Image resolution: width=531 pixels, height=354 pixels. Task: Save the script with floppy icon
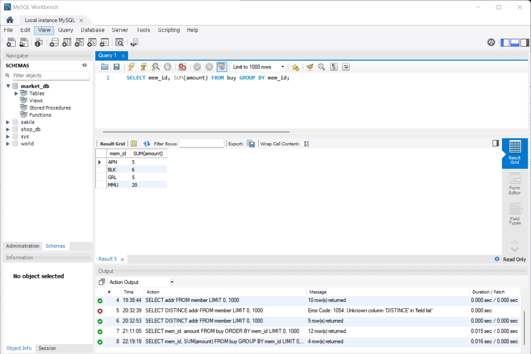tap(116, 67)
